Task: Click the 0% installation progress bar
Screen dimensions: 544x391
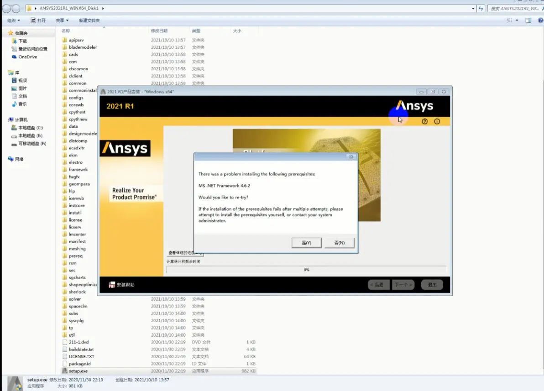Action: (307, 270)
